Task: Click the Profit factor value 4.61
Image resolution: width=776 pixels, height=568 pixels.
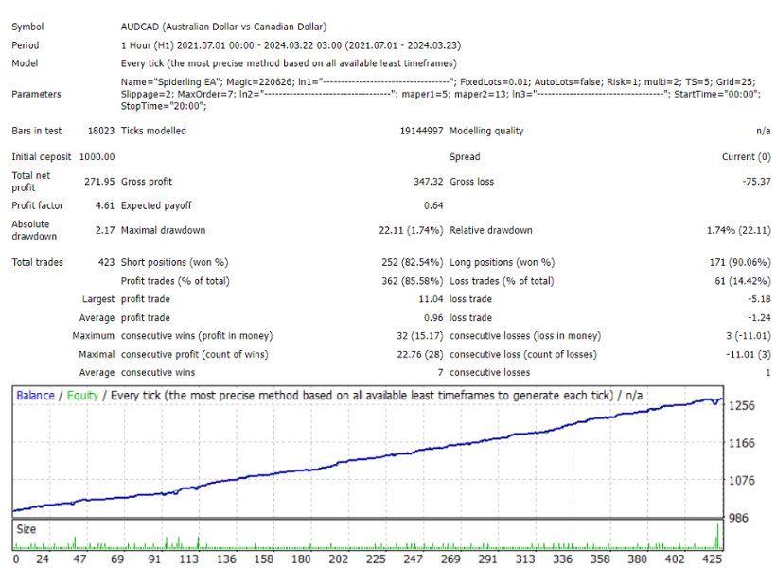Action: click(x=105, y=205)
